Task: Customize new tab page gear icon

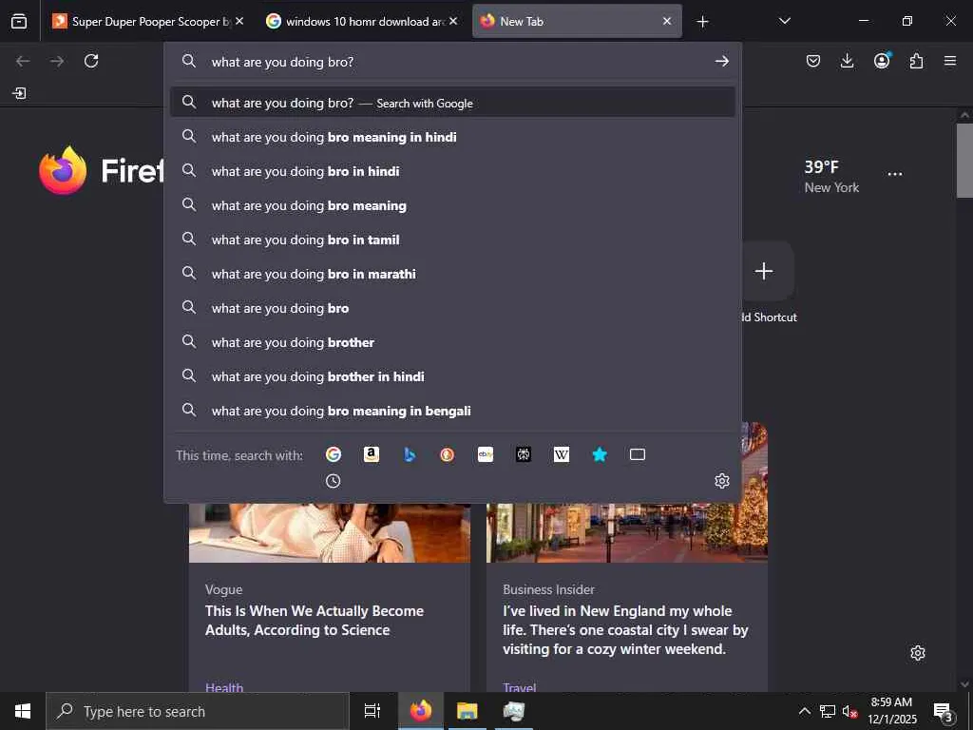Action: click(918, 653)
